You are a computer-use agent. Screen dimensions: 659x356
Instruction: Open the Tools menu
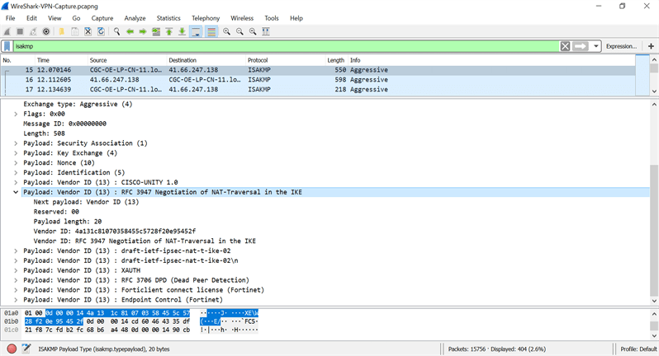[x=272, y=18]
